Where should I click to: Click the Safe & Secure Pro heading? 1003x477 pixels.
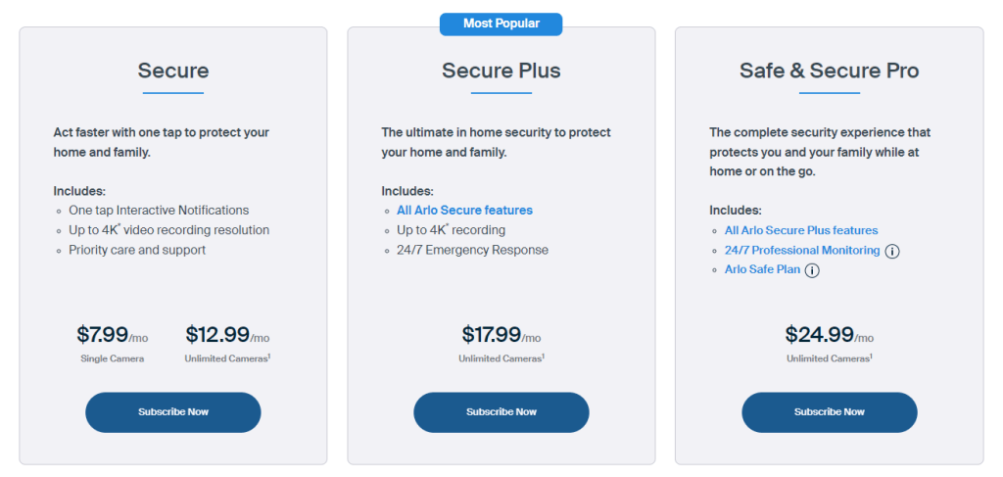[829, 71]
